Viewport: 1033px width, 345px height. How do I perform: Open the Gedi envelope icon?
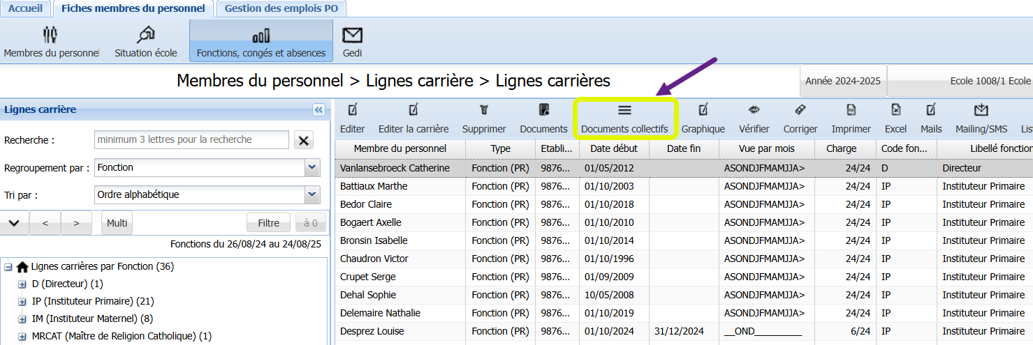click(x=352, y=36)
